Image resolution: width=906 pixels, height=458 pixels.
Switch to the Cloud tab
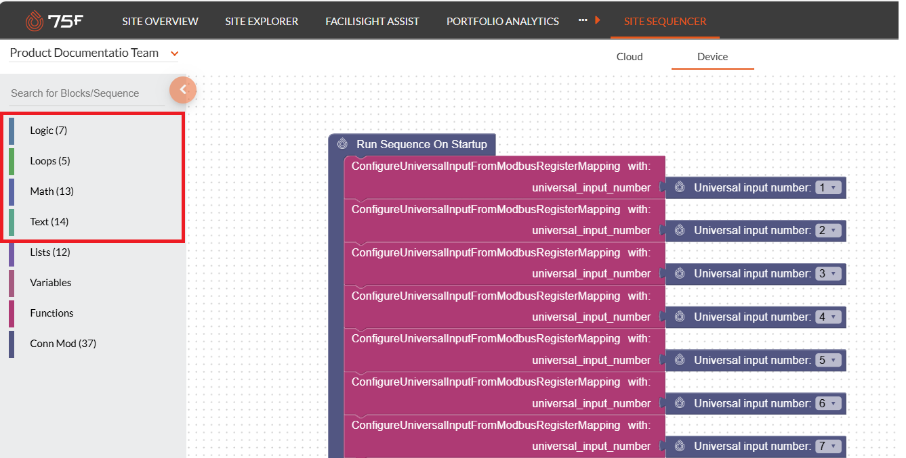[629, 57]
